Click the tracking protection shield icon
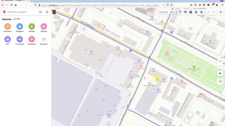Image resolution: width=225 pixels, height=126 pixels. [36, 5]
